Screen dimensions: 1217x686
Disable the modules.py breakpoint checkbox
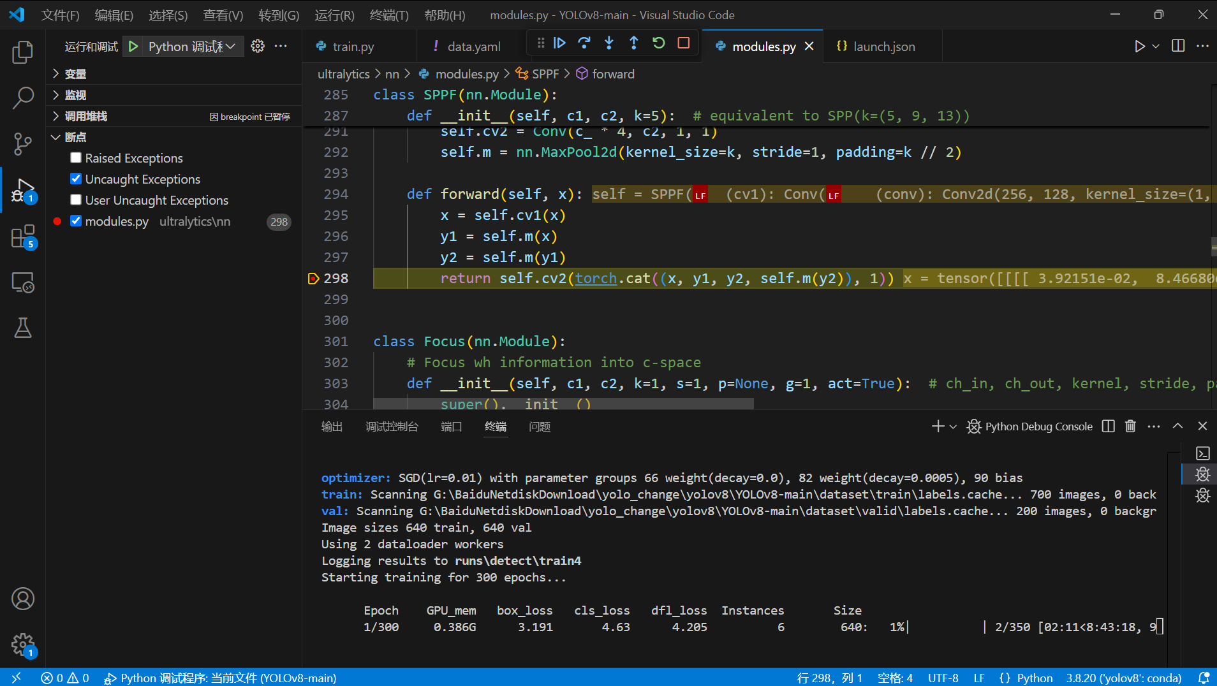click(x=76, y=221)
